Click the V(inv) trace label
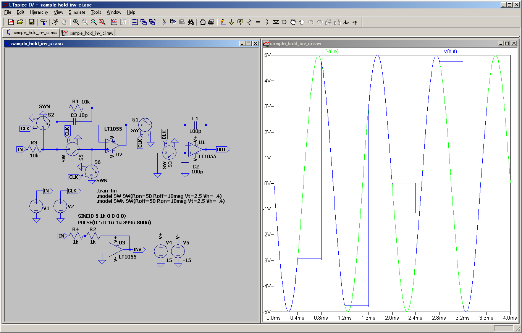 332,51
